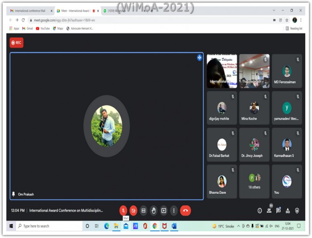Switch to International conference Mail tab

[x=30, y=11]
